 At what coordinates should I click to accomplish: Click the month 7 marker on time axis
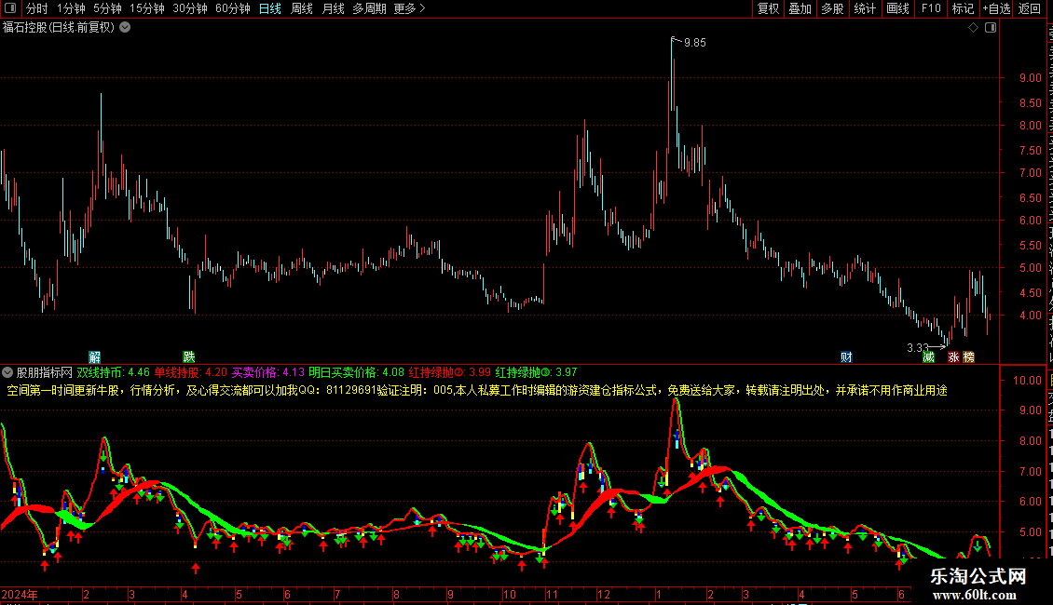tap(337, 594)
